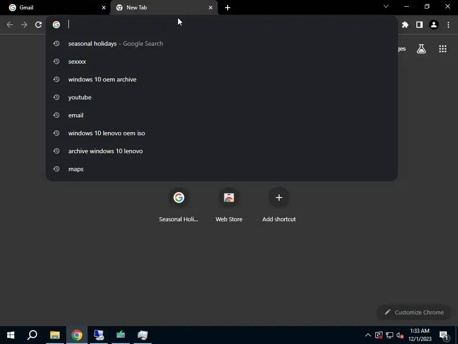458x344 pixels.
Task: Pick 'windows 10 lenovo oem iso' suggestion
Action: [222, 133]
